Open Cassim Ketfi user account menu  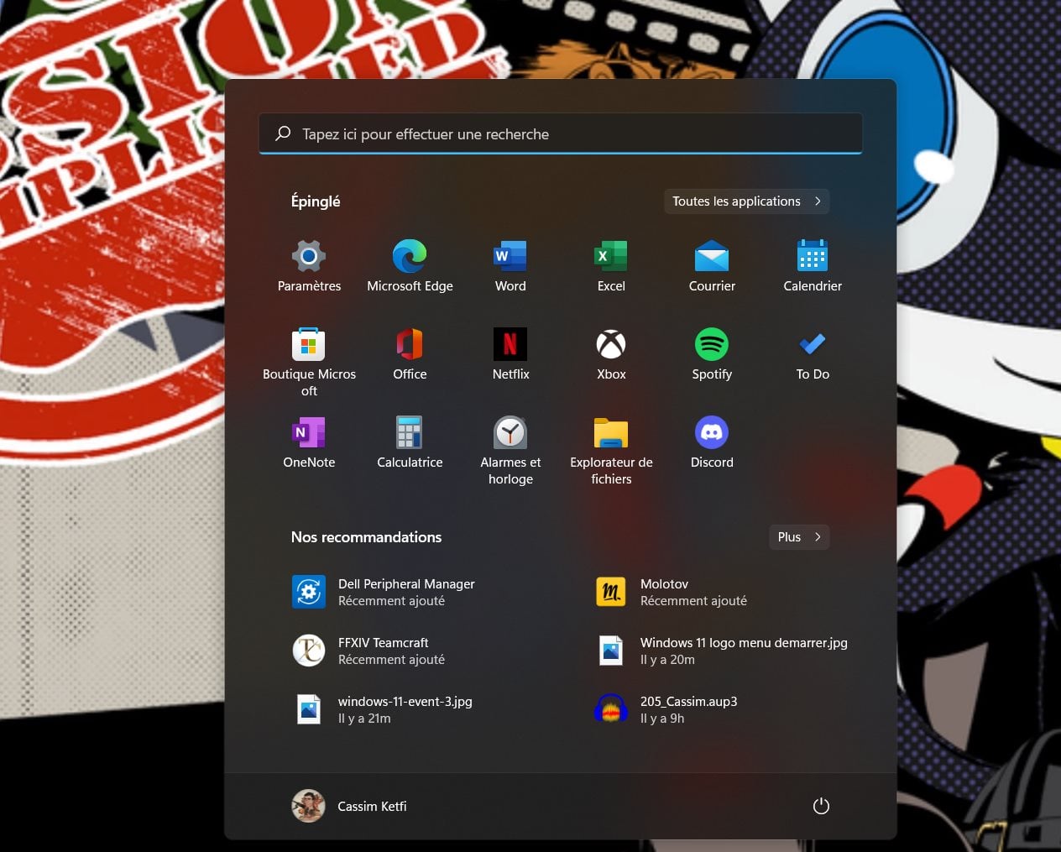(350, 806)
